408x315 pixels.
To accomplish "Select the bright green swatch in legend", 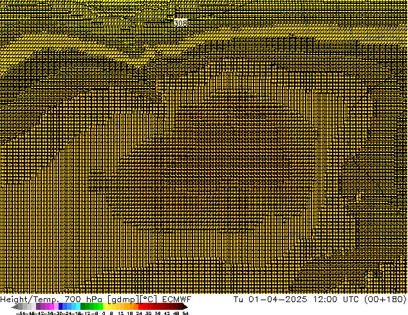I will (x=100, y=306).
